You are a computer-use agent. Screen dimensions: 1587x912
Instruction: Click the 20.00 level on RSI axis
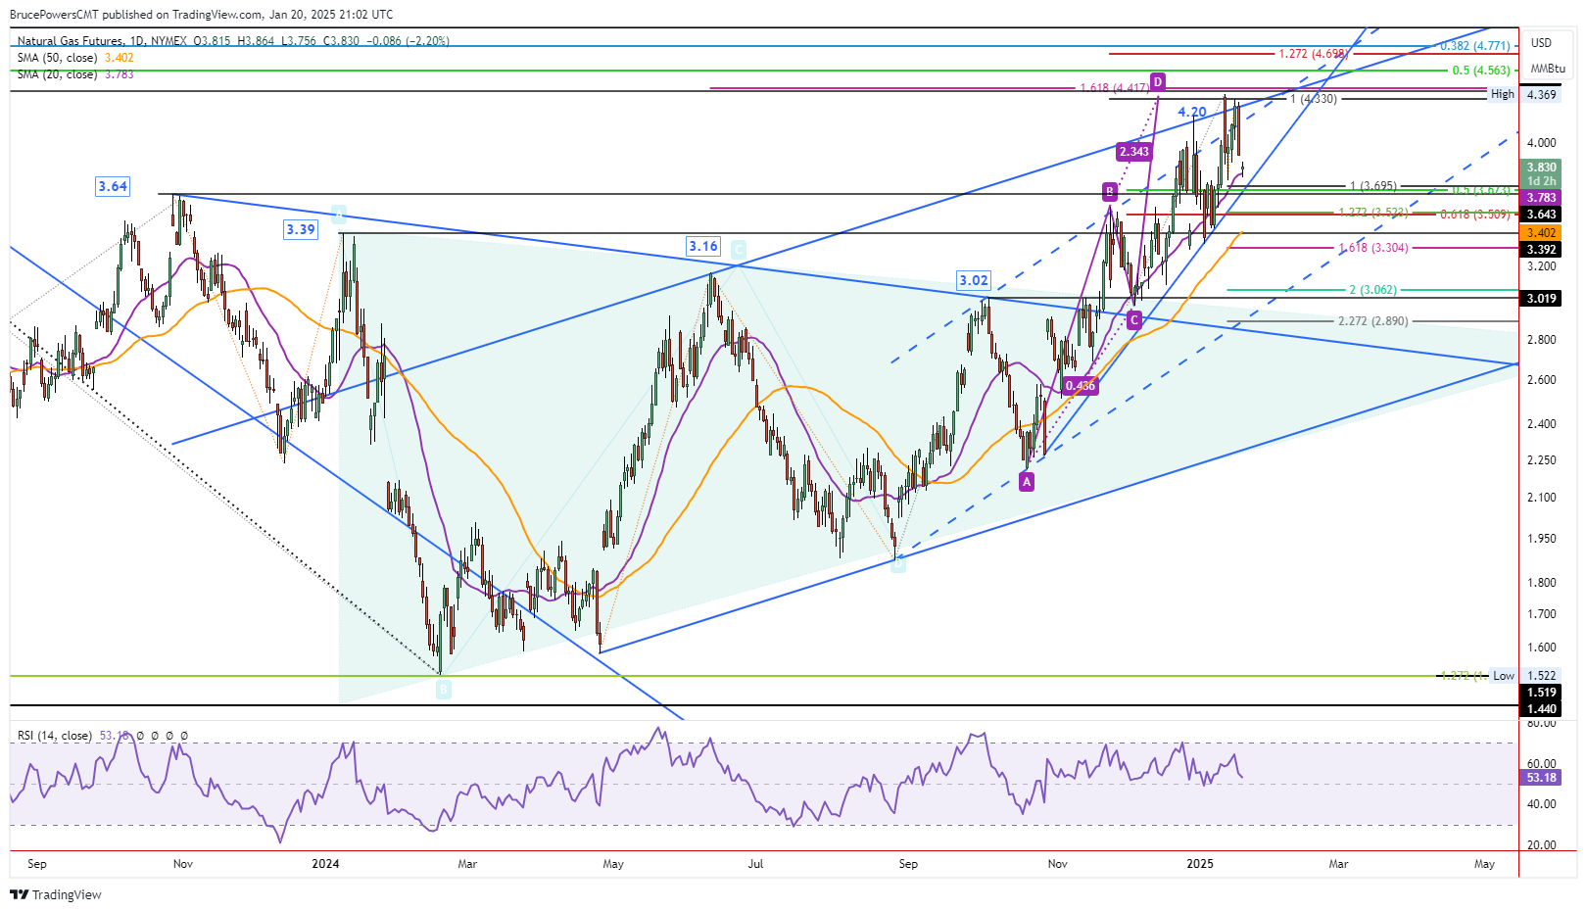tap(1542, 845)
